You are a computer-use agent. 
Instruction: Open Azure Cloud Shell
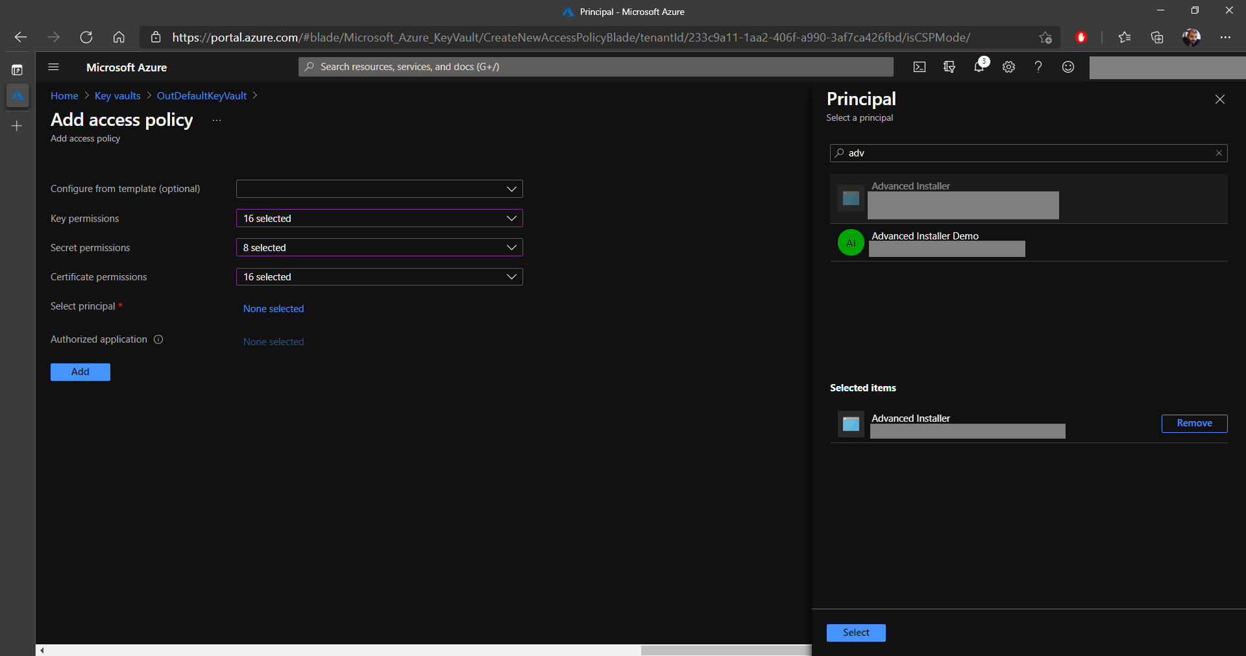tap(920, 67)
